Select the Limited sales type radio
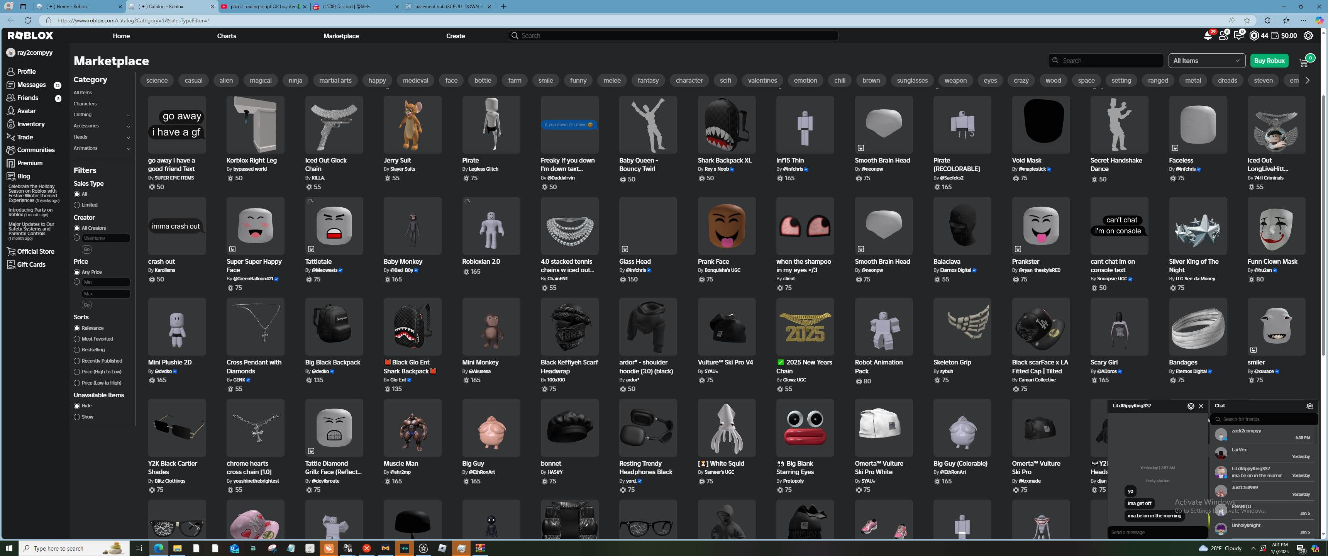The width and height of the screenshot is (1328, 556). coord(77,205)
